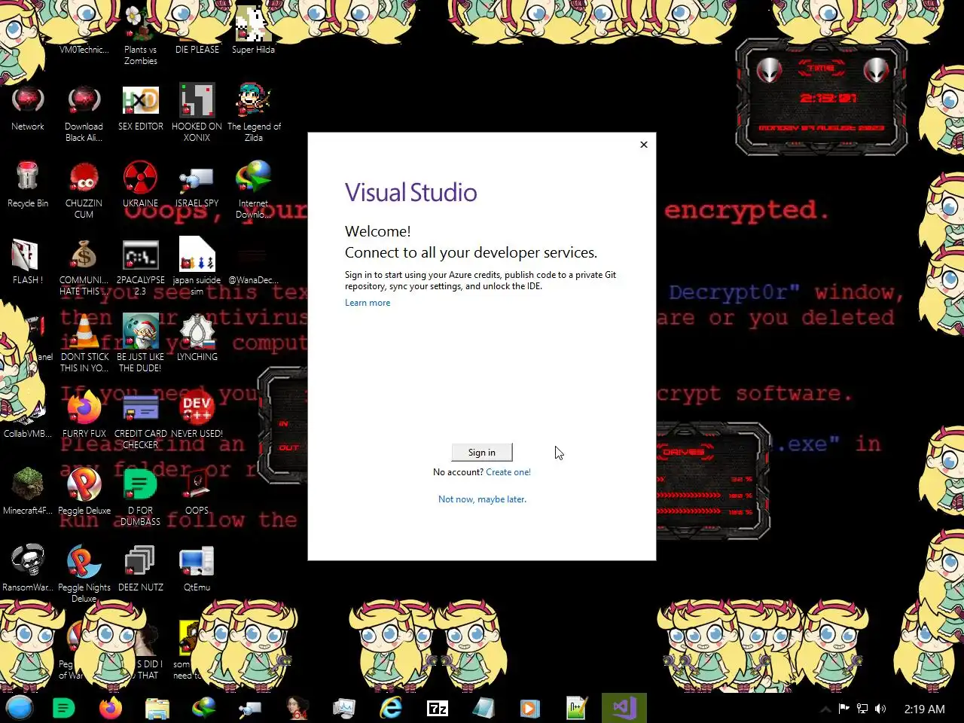Launch Firefox from the taskbar

coord(111,708)
